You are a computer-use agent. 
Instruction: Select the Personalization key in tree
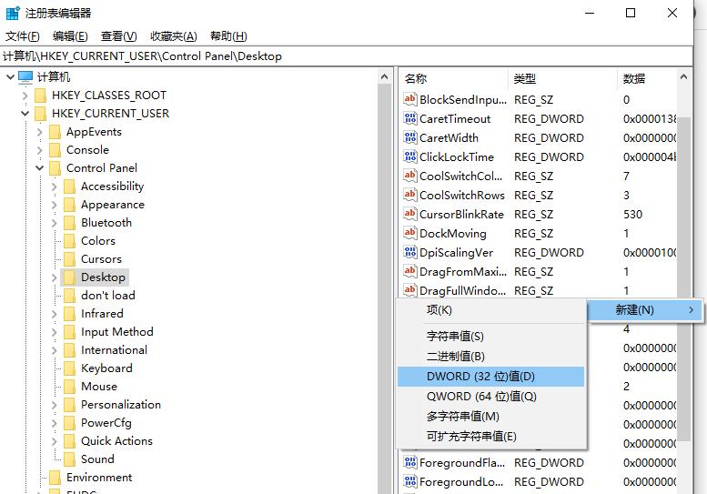click(120, 405)
